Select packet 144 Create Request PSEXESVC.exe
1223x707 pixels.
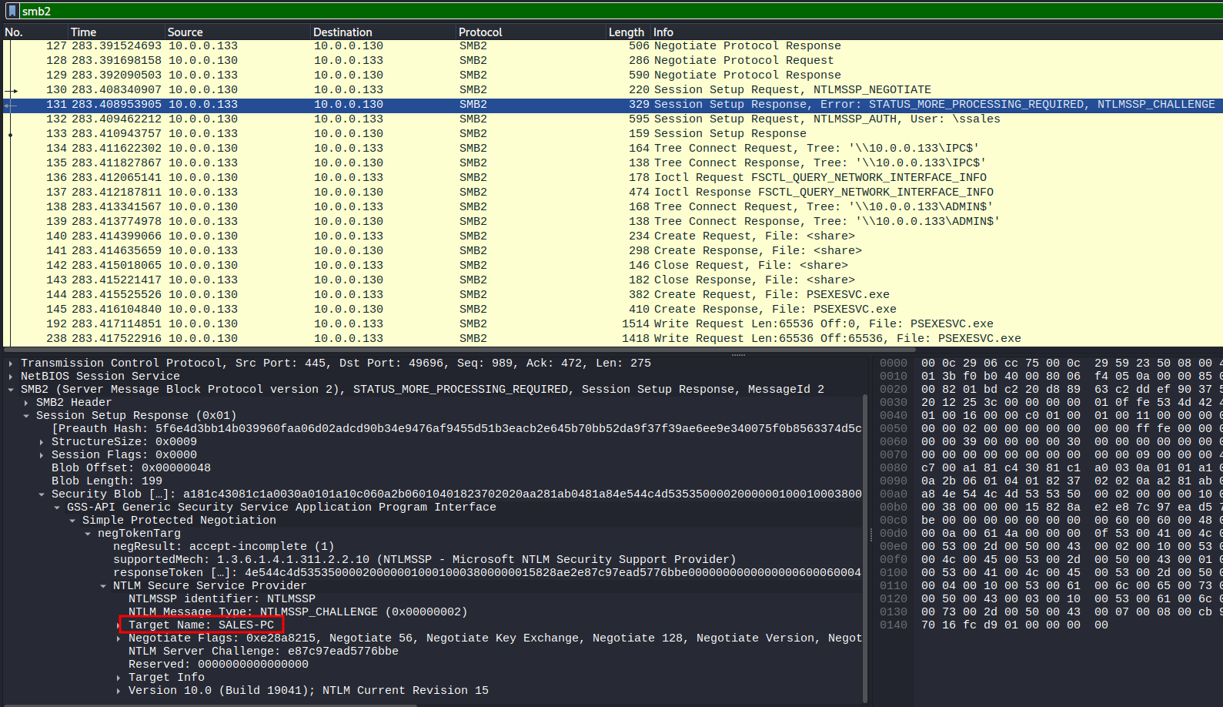(613, 295)
